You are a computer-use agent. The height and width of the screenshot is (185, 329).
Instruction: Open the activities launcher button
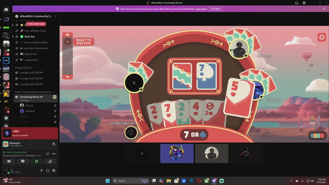[36, 161]
